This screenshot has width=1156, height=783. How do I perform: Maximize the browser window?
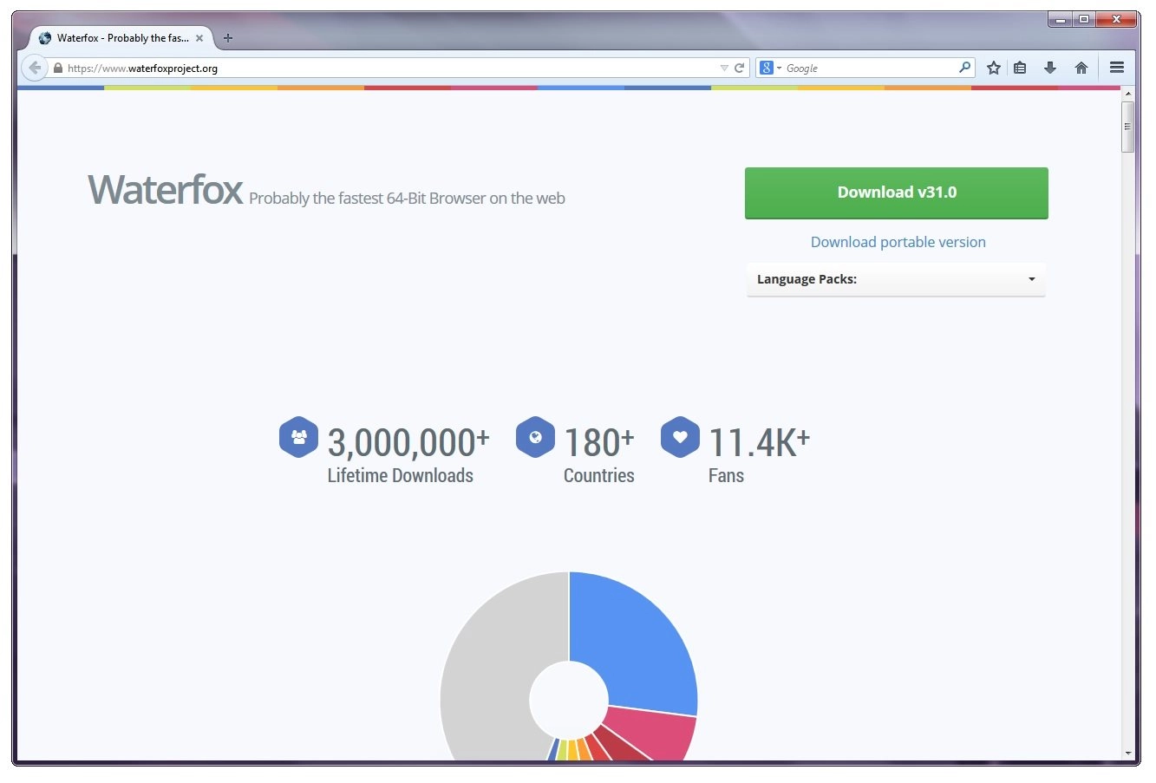1083,19
